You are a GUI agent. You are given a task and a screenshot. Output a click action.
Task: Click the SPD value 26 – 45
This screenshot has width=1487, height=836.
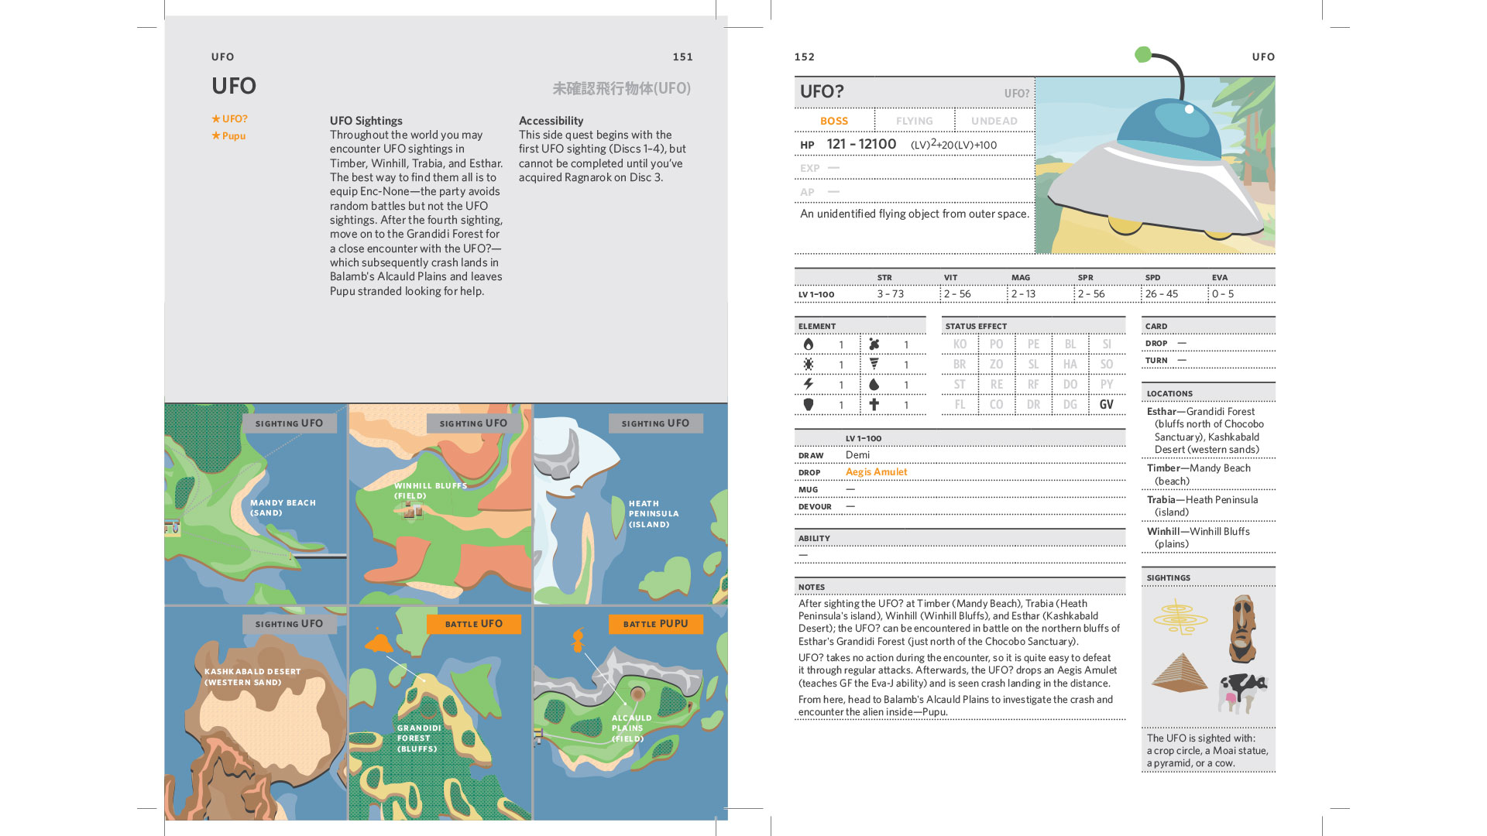click(x=1162, y=294)
